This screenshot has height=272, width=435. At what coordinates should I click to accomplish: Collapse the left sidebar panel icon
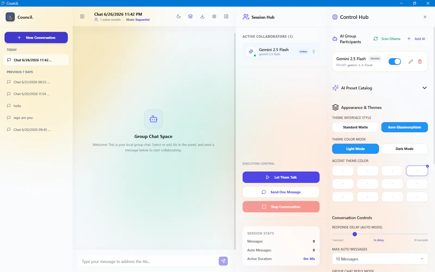pyautogui.click(x=82, y=17)
